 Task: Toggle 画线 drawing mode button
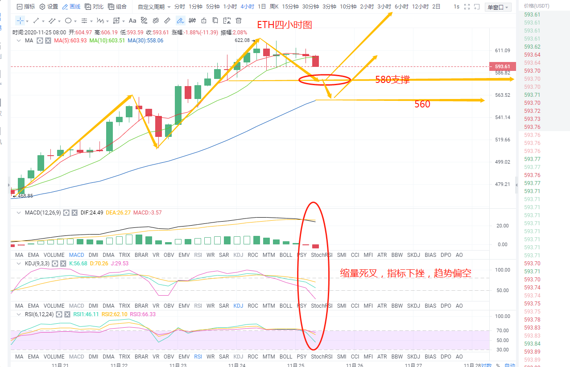pos(71,7)
